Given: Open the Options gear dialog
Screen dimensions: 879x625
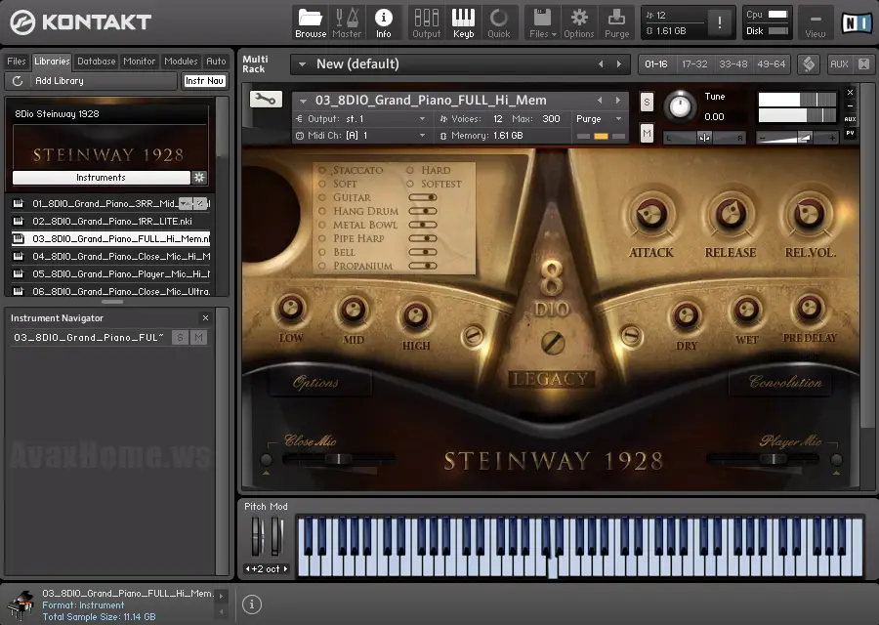Looking at the screenshot, I should coord(579,23).
